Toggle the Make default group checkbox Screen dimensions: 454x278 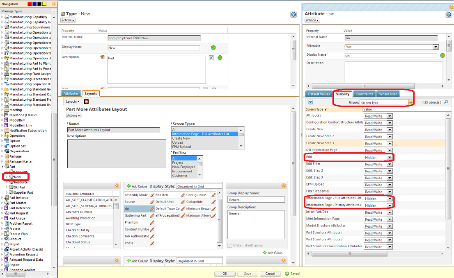[230, 245]
